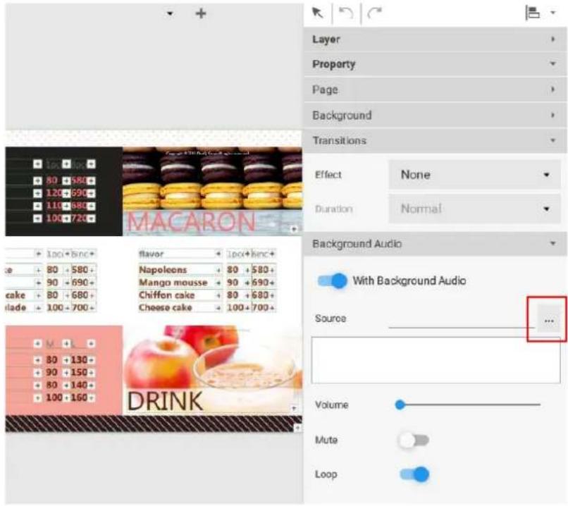Open dropdown arrow next to alignment icon
The height and width of the screenshot is (506, 568).
pyautogui.click(x=552, y=13)
